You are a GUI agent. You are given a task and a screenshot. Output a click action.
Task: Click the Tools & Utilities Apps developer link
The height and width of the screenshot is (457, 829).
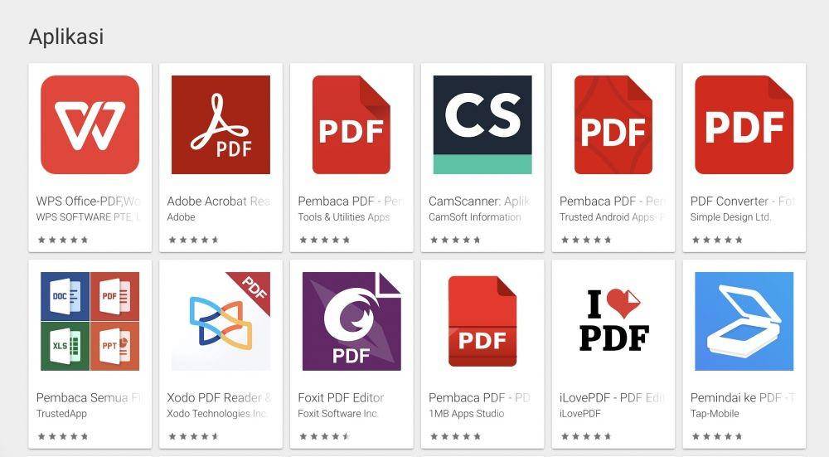(344, 216)
